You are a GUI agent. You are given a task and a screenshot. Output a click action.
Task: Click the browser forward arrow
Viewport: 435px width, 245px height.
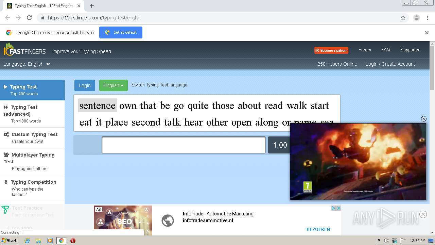tap(18, 18)
